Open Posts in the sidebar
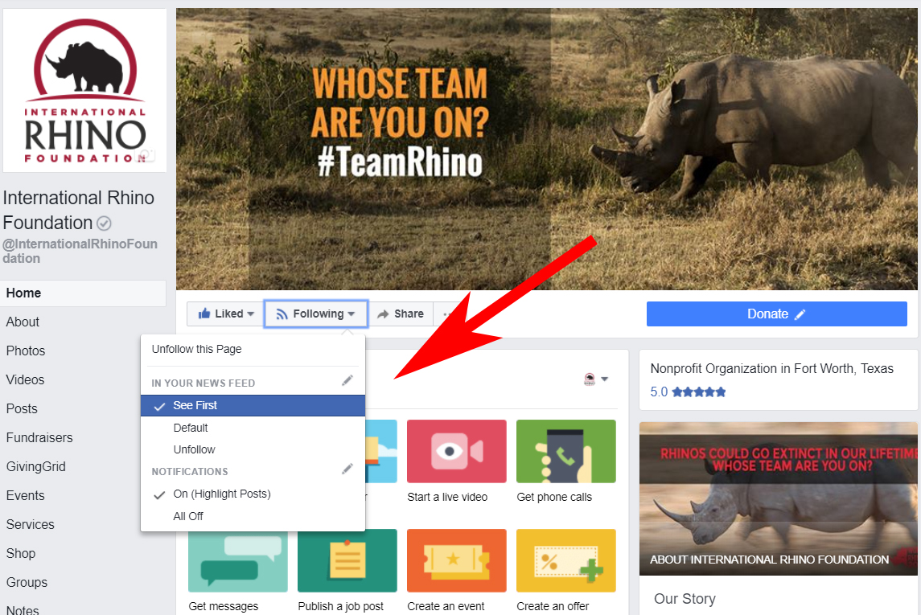Viewport: 921px width, 615px height. point(22,408)
